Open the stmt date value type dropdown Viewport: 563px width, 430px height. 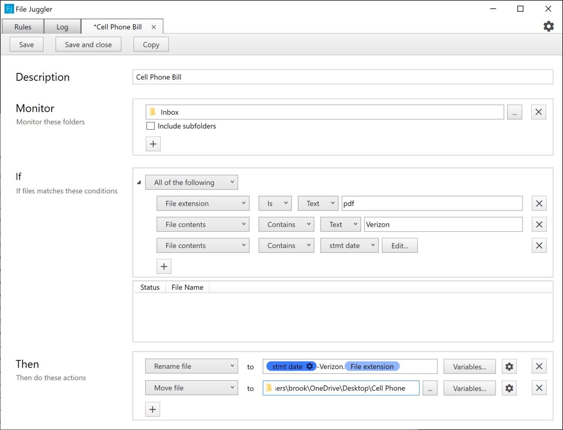point(349,245)
